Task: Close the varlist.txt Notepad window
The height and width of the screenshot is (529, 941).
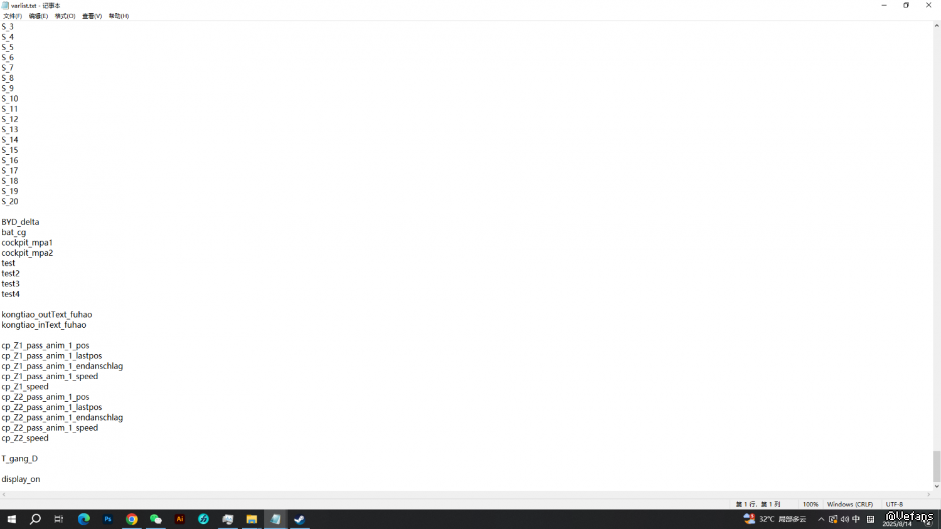Action: 929,6
